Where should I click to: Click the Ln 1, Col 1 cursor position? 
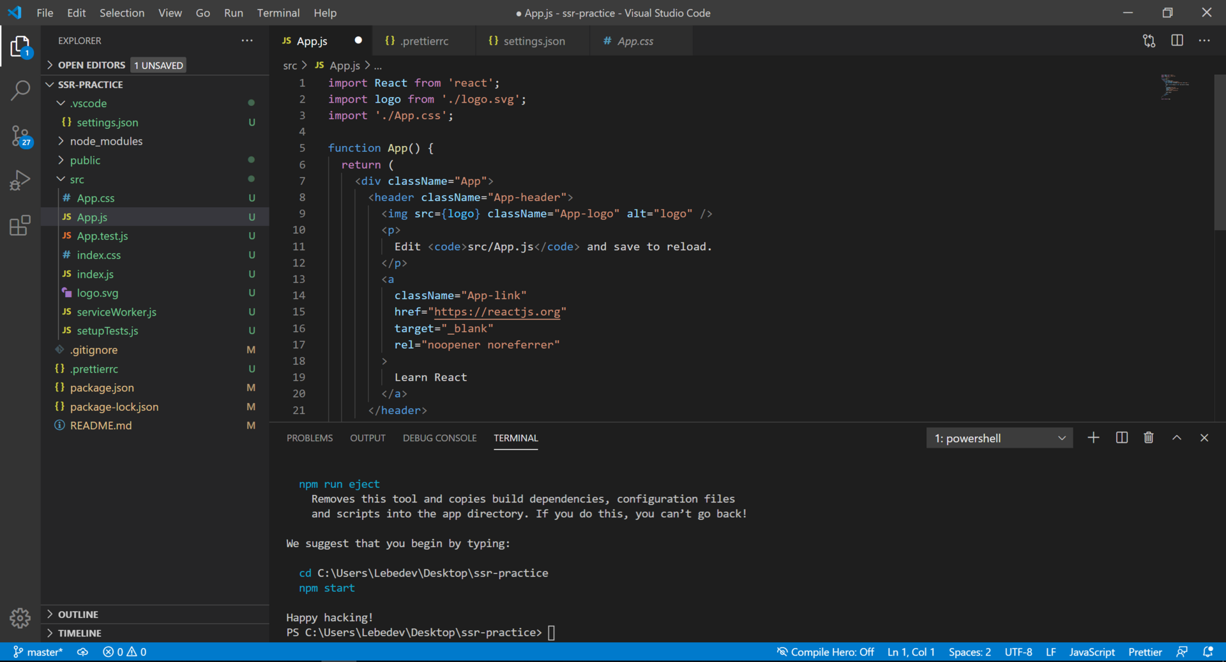[911, 652]
